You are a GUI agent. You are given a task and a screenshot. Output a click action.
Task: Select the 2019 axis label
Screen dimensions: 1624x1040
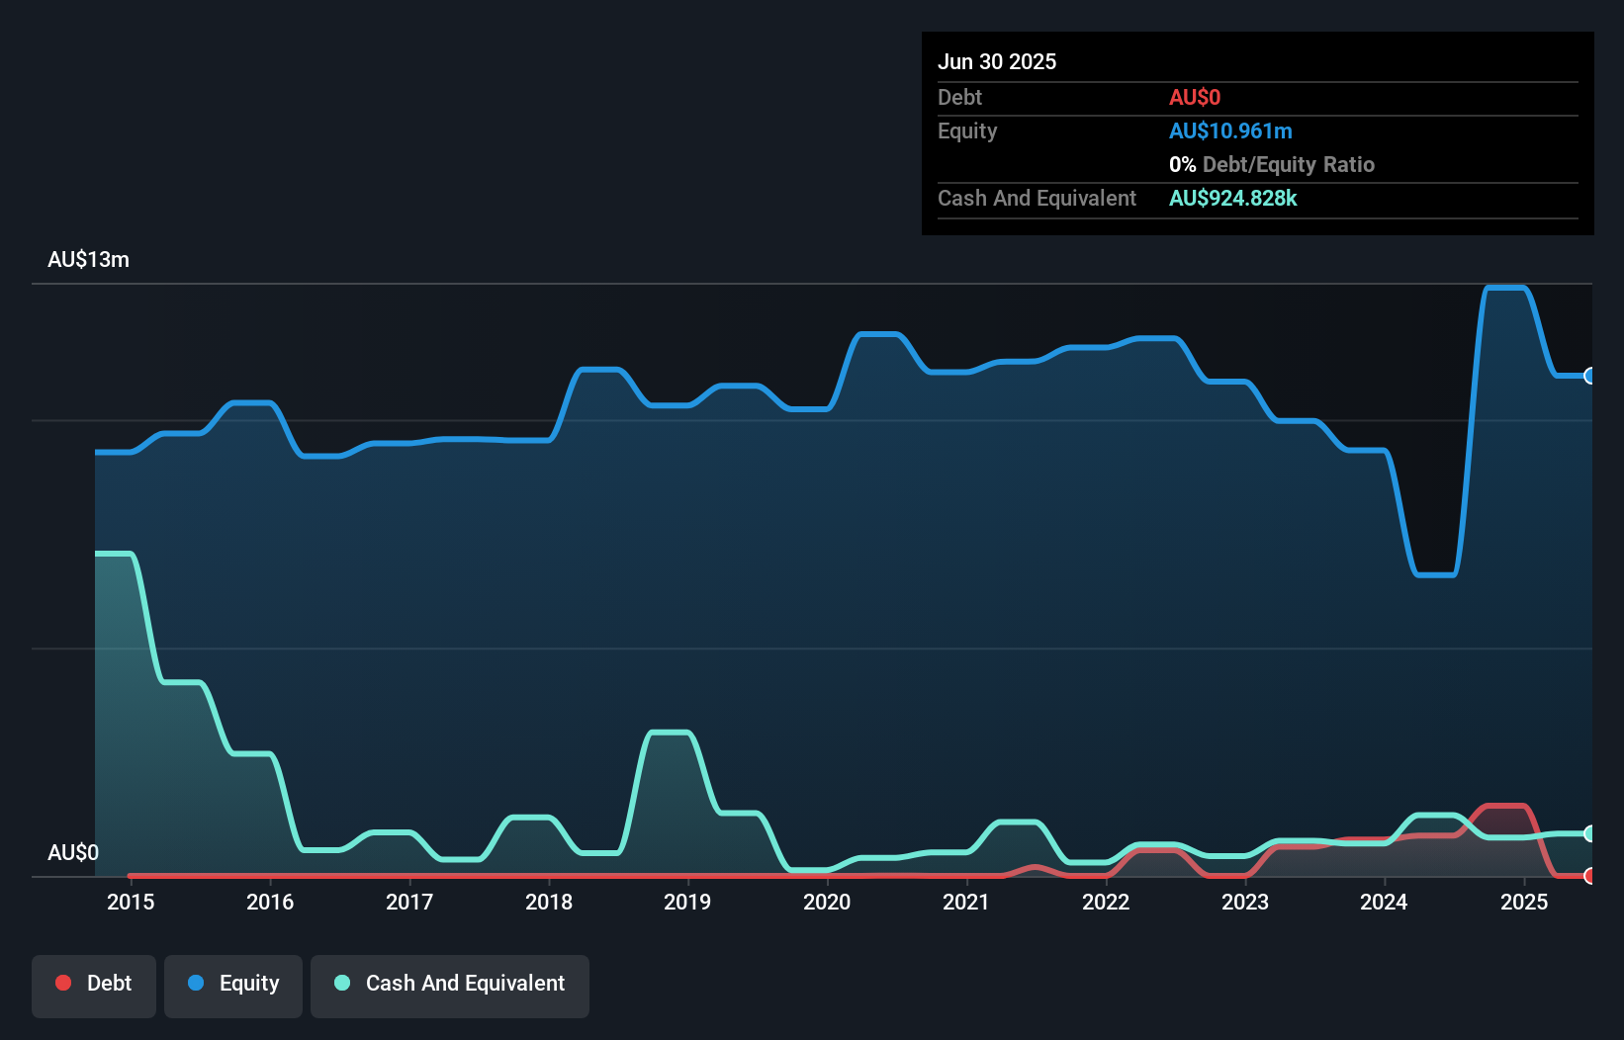689,902
